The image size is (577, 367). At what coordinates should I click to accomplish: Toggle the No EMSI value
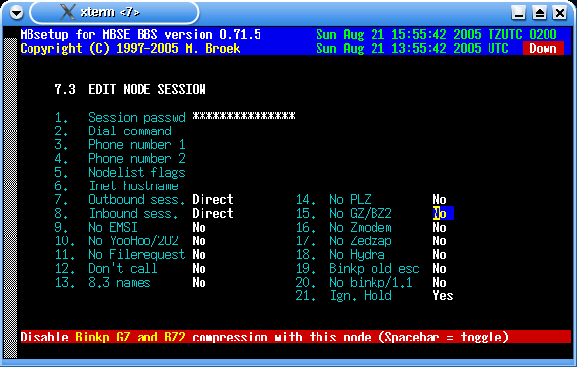point(199,228)
